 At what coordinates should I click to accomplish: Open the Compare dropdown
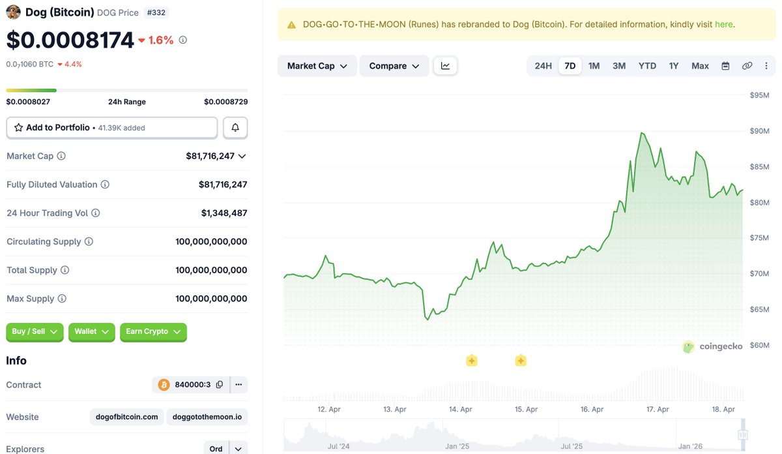click(394, 66)
